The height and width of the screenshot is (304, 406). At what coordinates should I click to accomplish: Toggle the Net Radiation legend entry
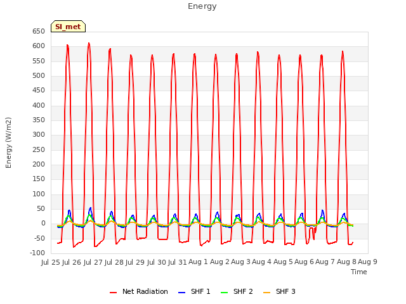click(139, 291)
